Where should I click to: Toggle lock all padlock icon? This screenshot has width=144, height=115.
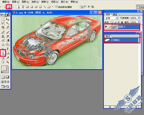tap(122, 22)
